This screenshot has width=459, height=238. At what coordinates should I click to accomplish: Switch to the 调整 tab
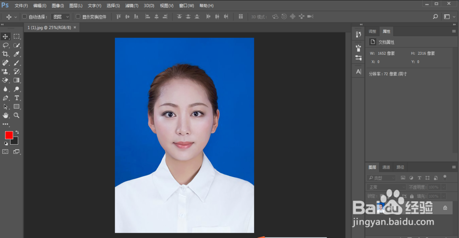pos(372,31)
